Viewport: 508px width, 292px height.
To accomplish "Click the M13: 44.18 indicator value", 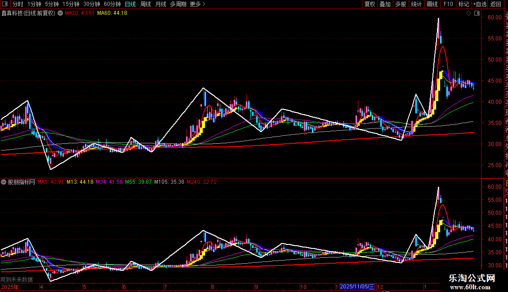I will 80,182.
